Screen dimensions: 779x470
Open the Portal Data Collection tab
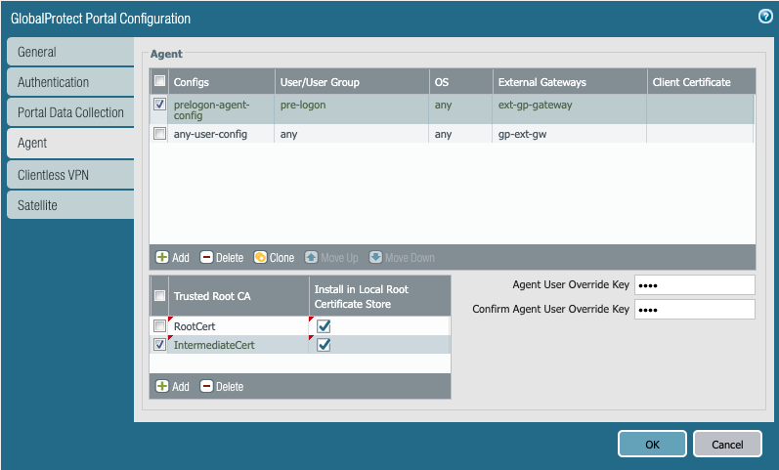point(70,112)
